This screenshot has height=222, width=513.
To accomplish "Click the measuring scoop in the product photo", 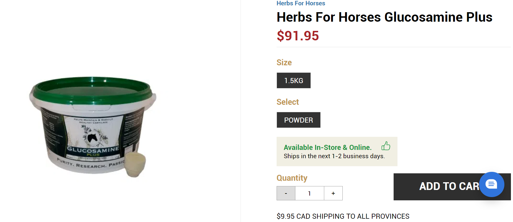I will click(135, 164).
